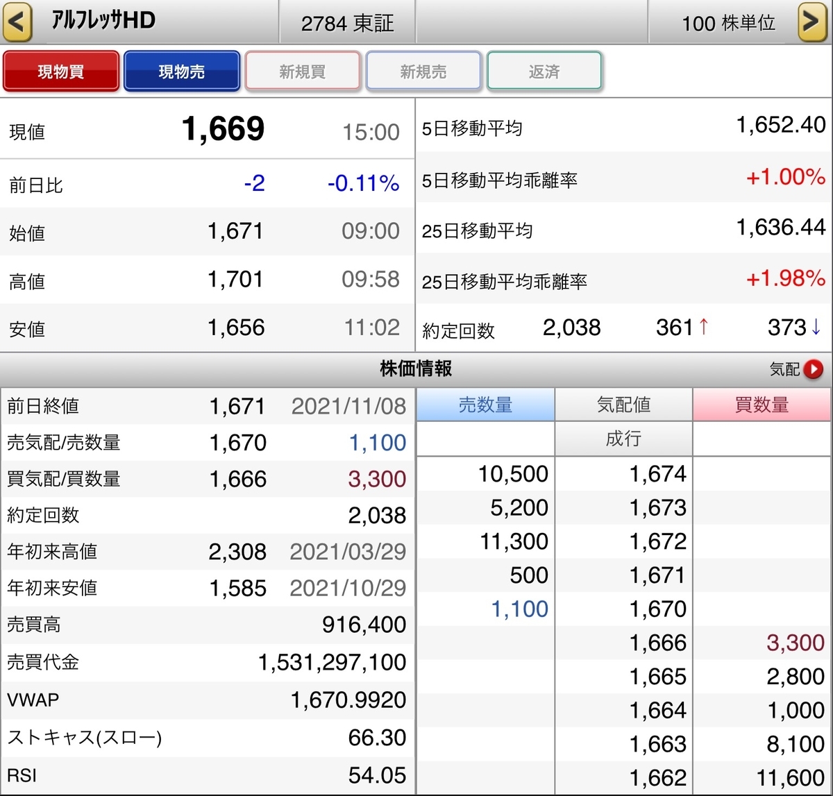Select the 売数量 column header

coord(485,405)
